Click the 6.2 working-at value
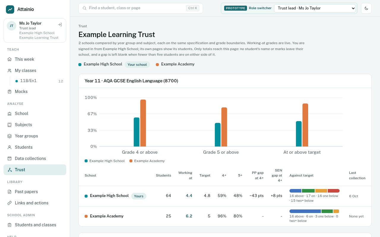 189,216
